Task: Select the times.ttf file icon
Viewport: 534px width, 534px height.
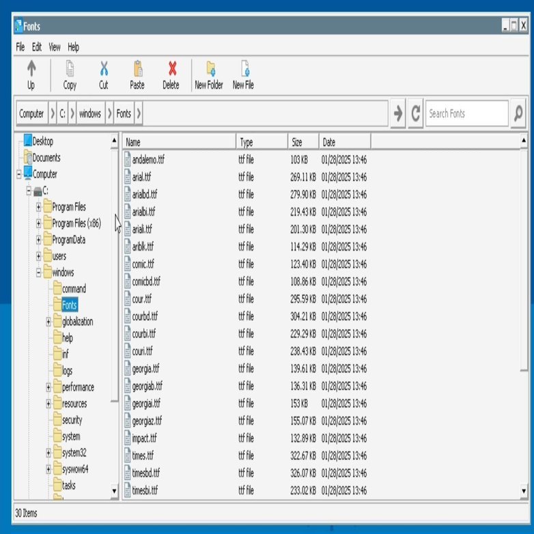Action: pyautogui.click(x=128, y=455)
